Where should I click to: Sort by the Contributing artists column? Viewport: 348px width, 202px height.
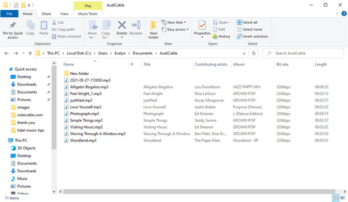pyautogui.click(x=211, y=64)
